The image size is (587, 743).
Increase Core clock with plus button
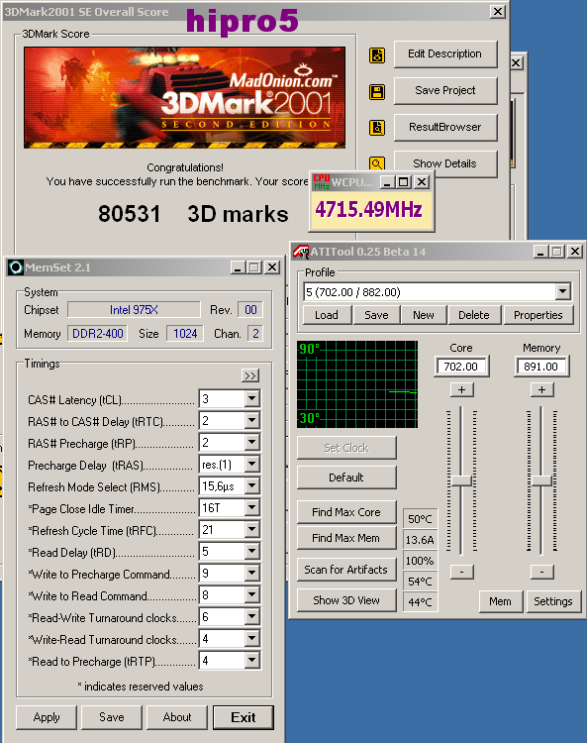tap(461, 390)
